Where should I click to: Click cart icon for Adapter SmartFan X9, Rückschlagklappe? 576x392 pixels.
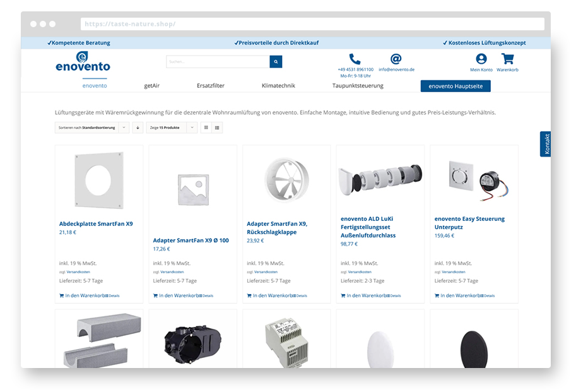[x=249, y=295]
